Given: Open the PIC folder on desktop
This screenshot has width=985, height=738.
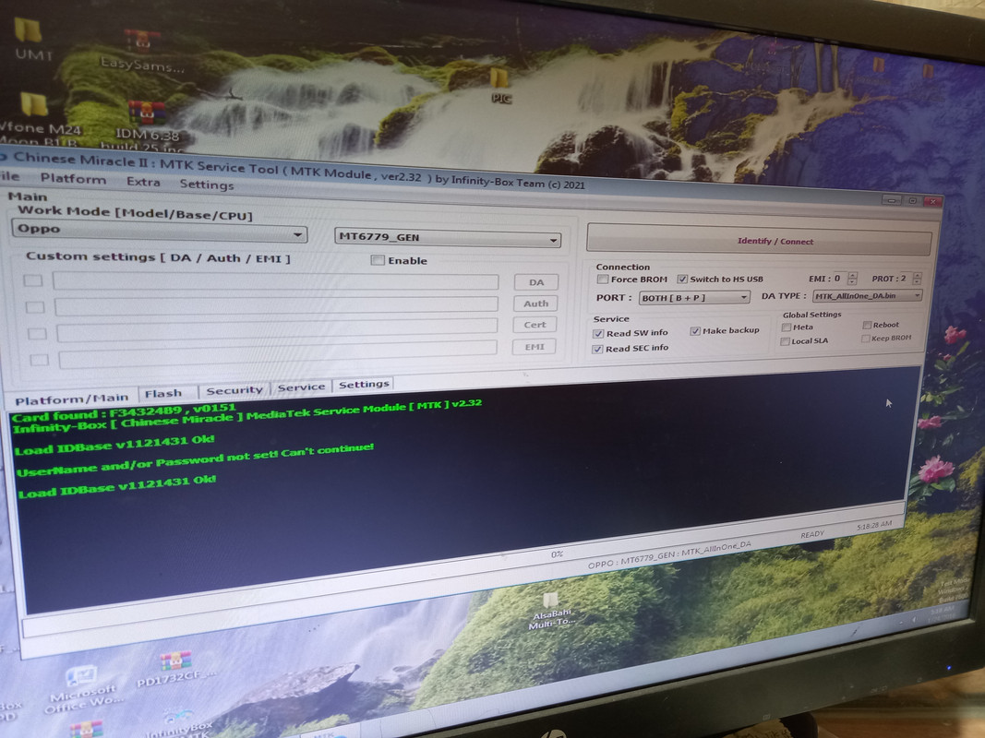Looking at the screenshot, I should click(500, 85).
